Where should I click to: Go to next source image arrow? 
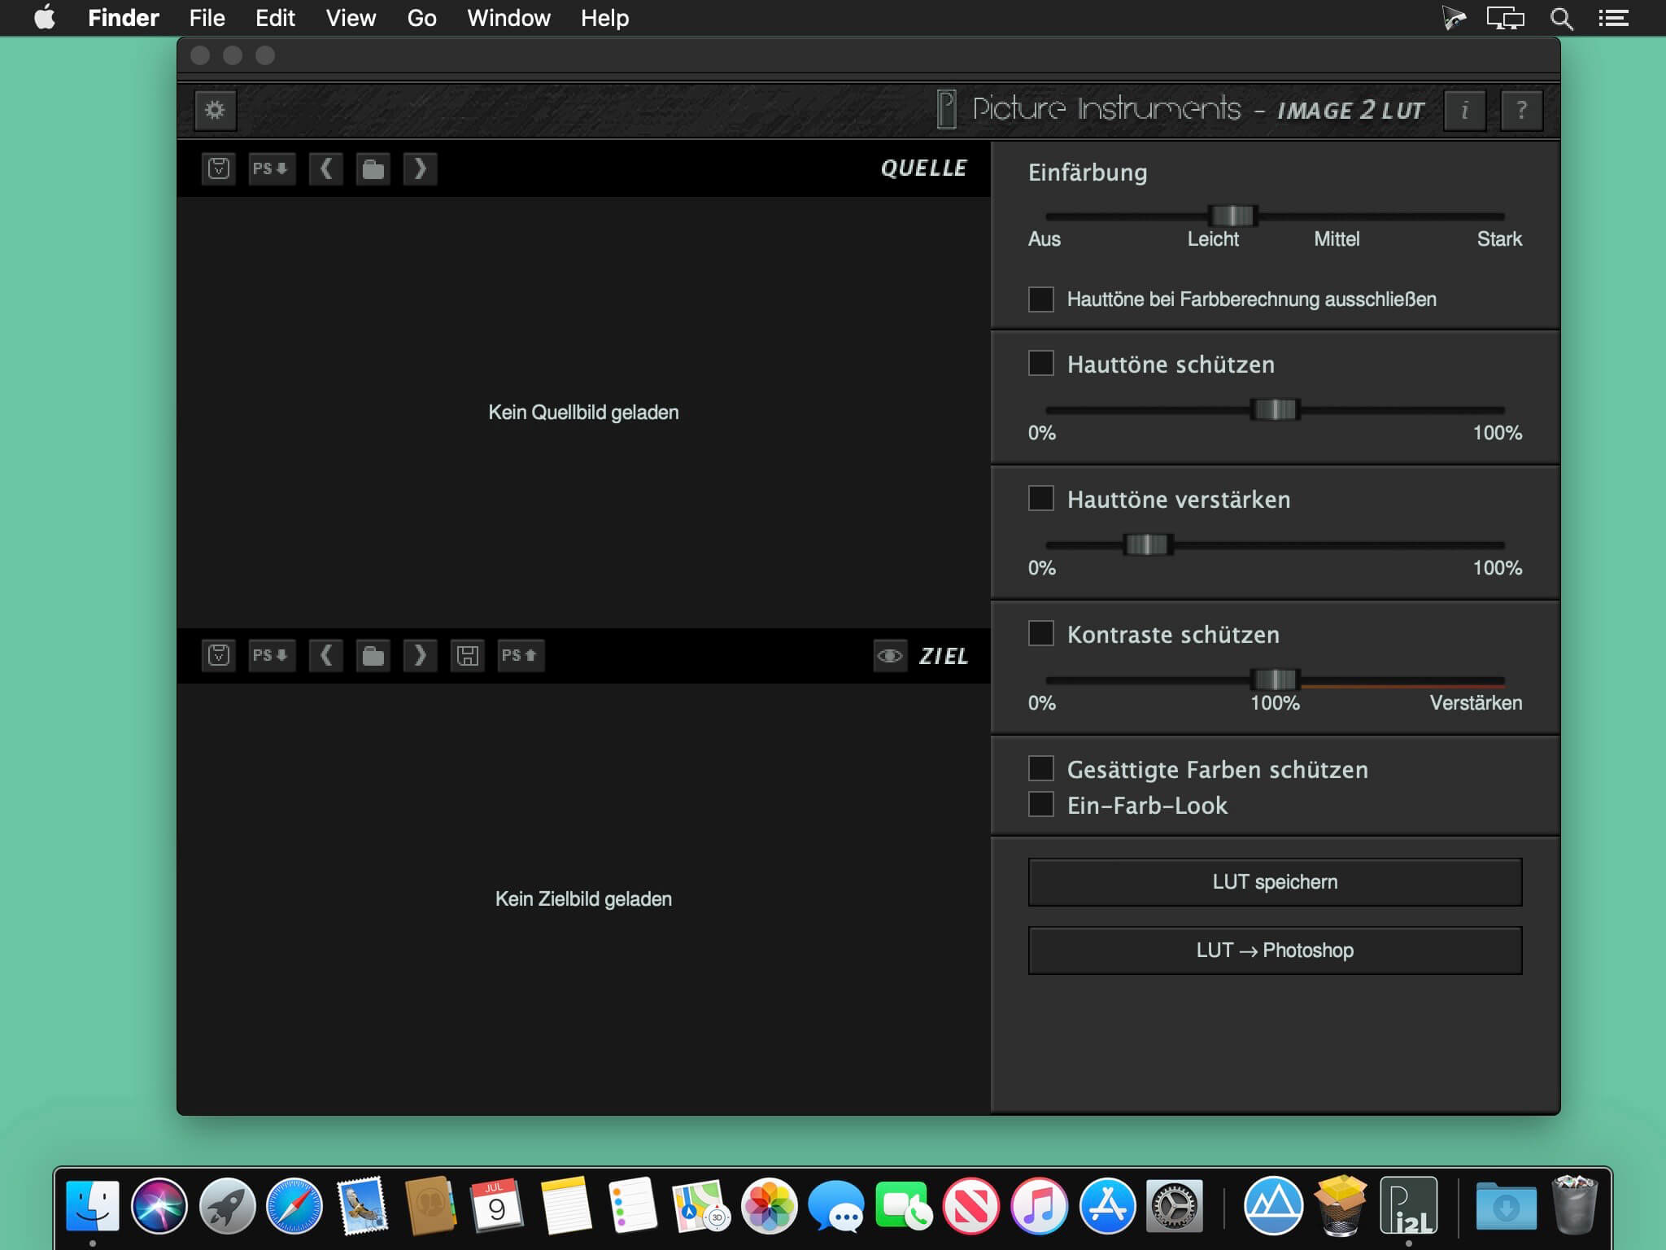pyautogui.click(x=420, y=168)
